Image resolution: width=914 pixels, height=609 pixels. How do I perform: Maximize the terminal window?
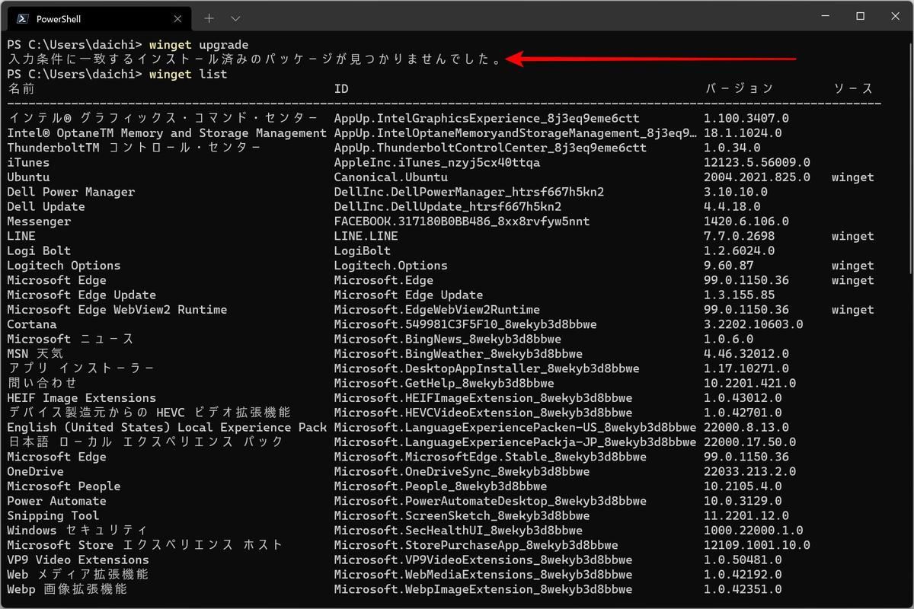860,16
